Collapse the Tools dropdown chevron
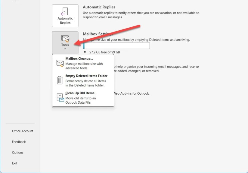The width and height of the screenshot is (248, 173). [65, 49]
